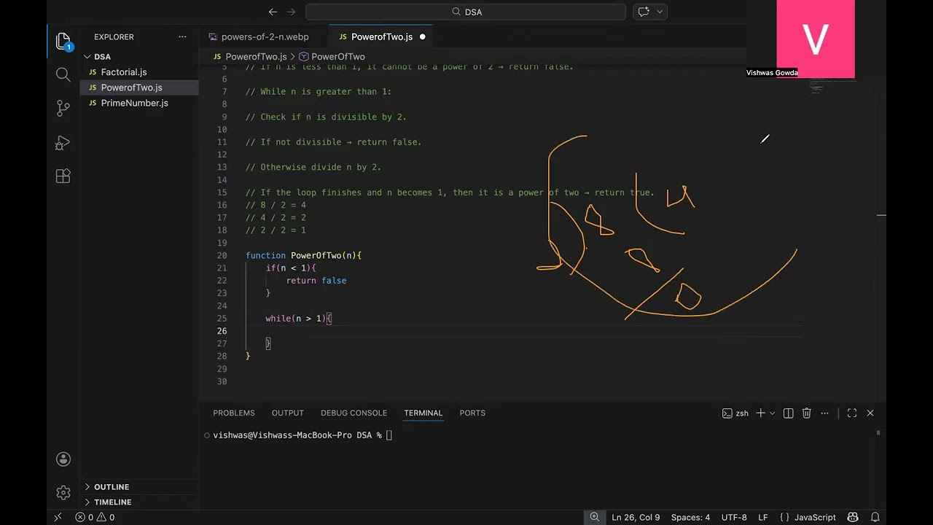
Task: Switch to powers-of-2-n.webp tab
Action: pyautogui.click(x=265, y=36)
